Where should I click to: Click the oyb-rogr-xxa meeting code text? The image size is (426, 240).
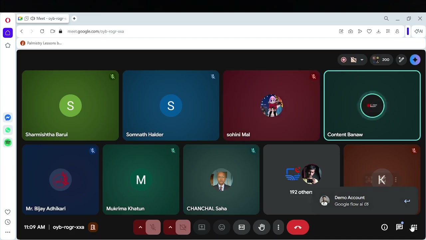point(69,227)
